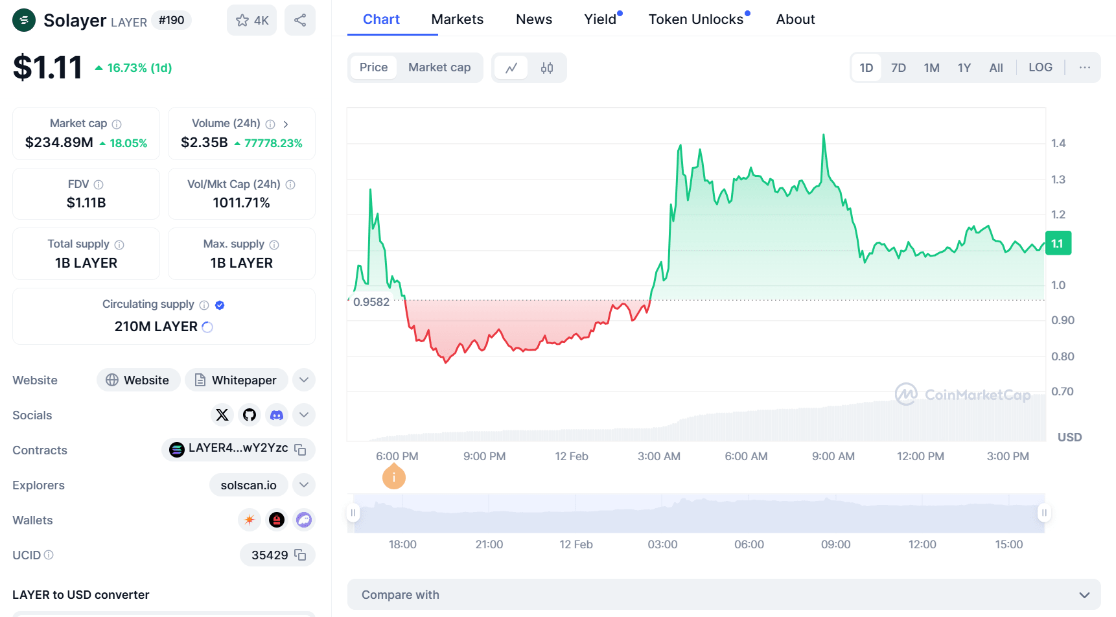
Task: Click the 0.9582 opening price label
Action: [371, 302]
